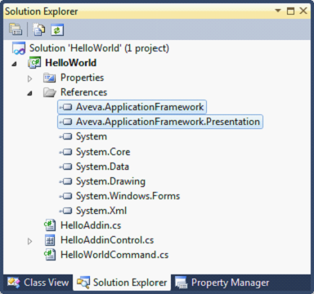Select the HelloAddinControl.cs control icon
The image size is (314, 294).
tap(50, 240)
